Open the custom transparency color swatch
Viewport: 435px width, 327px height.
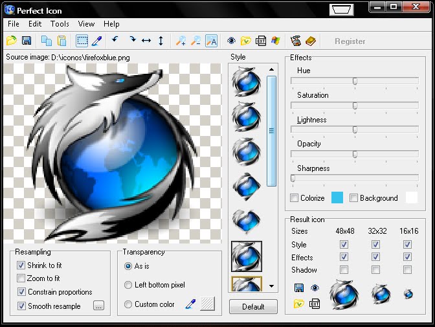(207, 304)
